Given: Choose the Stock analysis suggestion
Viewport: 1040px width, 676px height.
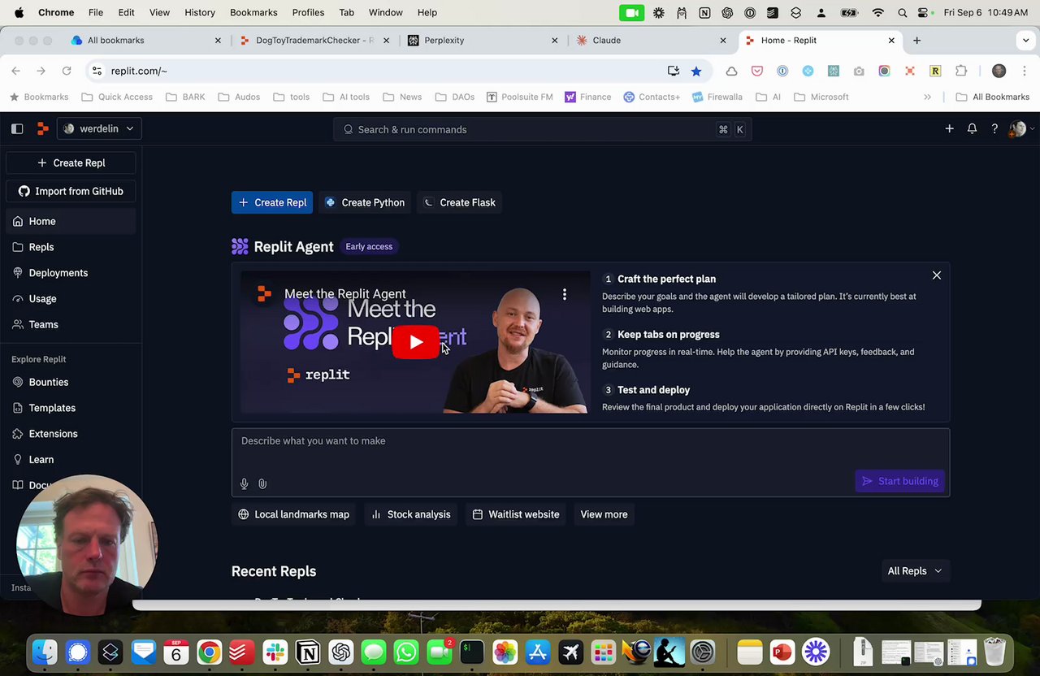Looking at the screenshot, I should tap(411, 514).
